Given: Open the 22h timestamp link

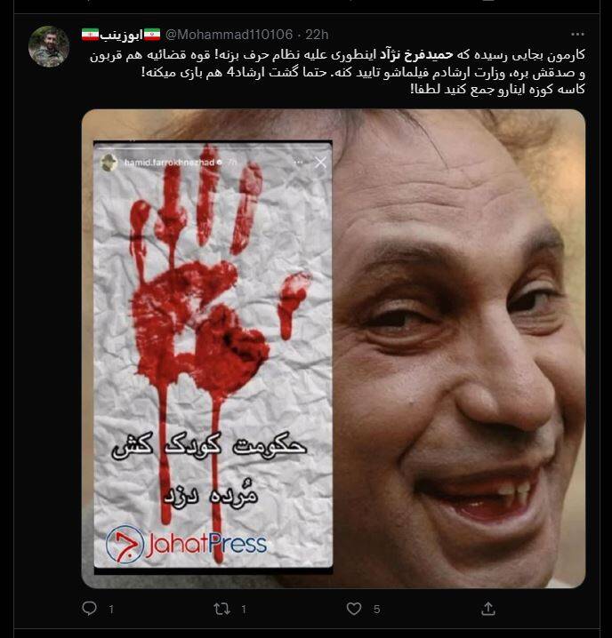Looking at the screenshot, I should (x=317, y=35).
